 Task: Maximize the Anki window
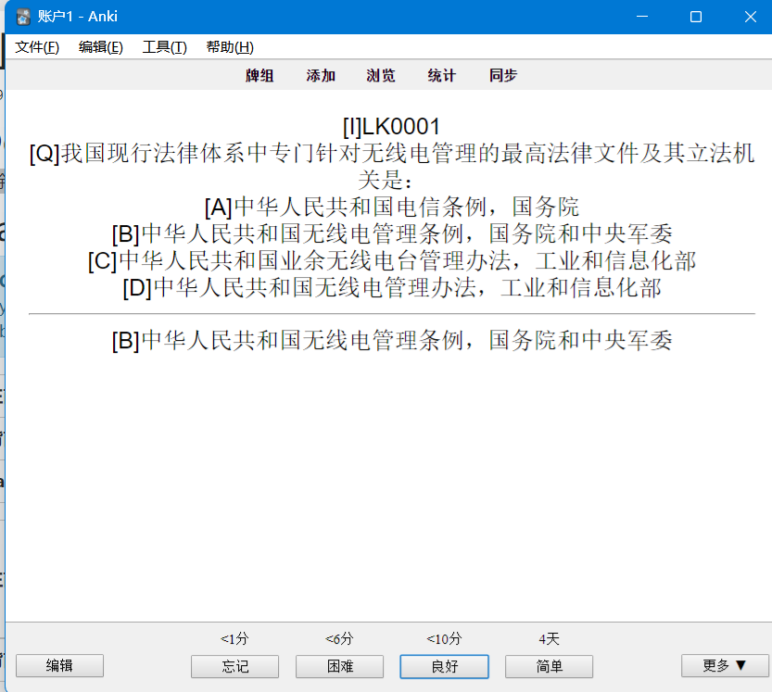696,17
